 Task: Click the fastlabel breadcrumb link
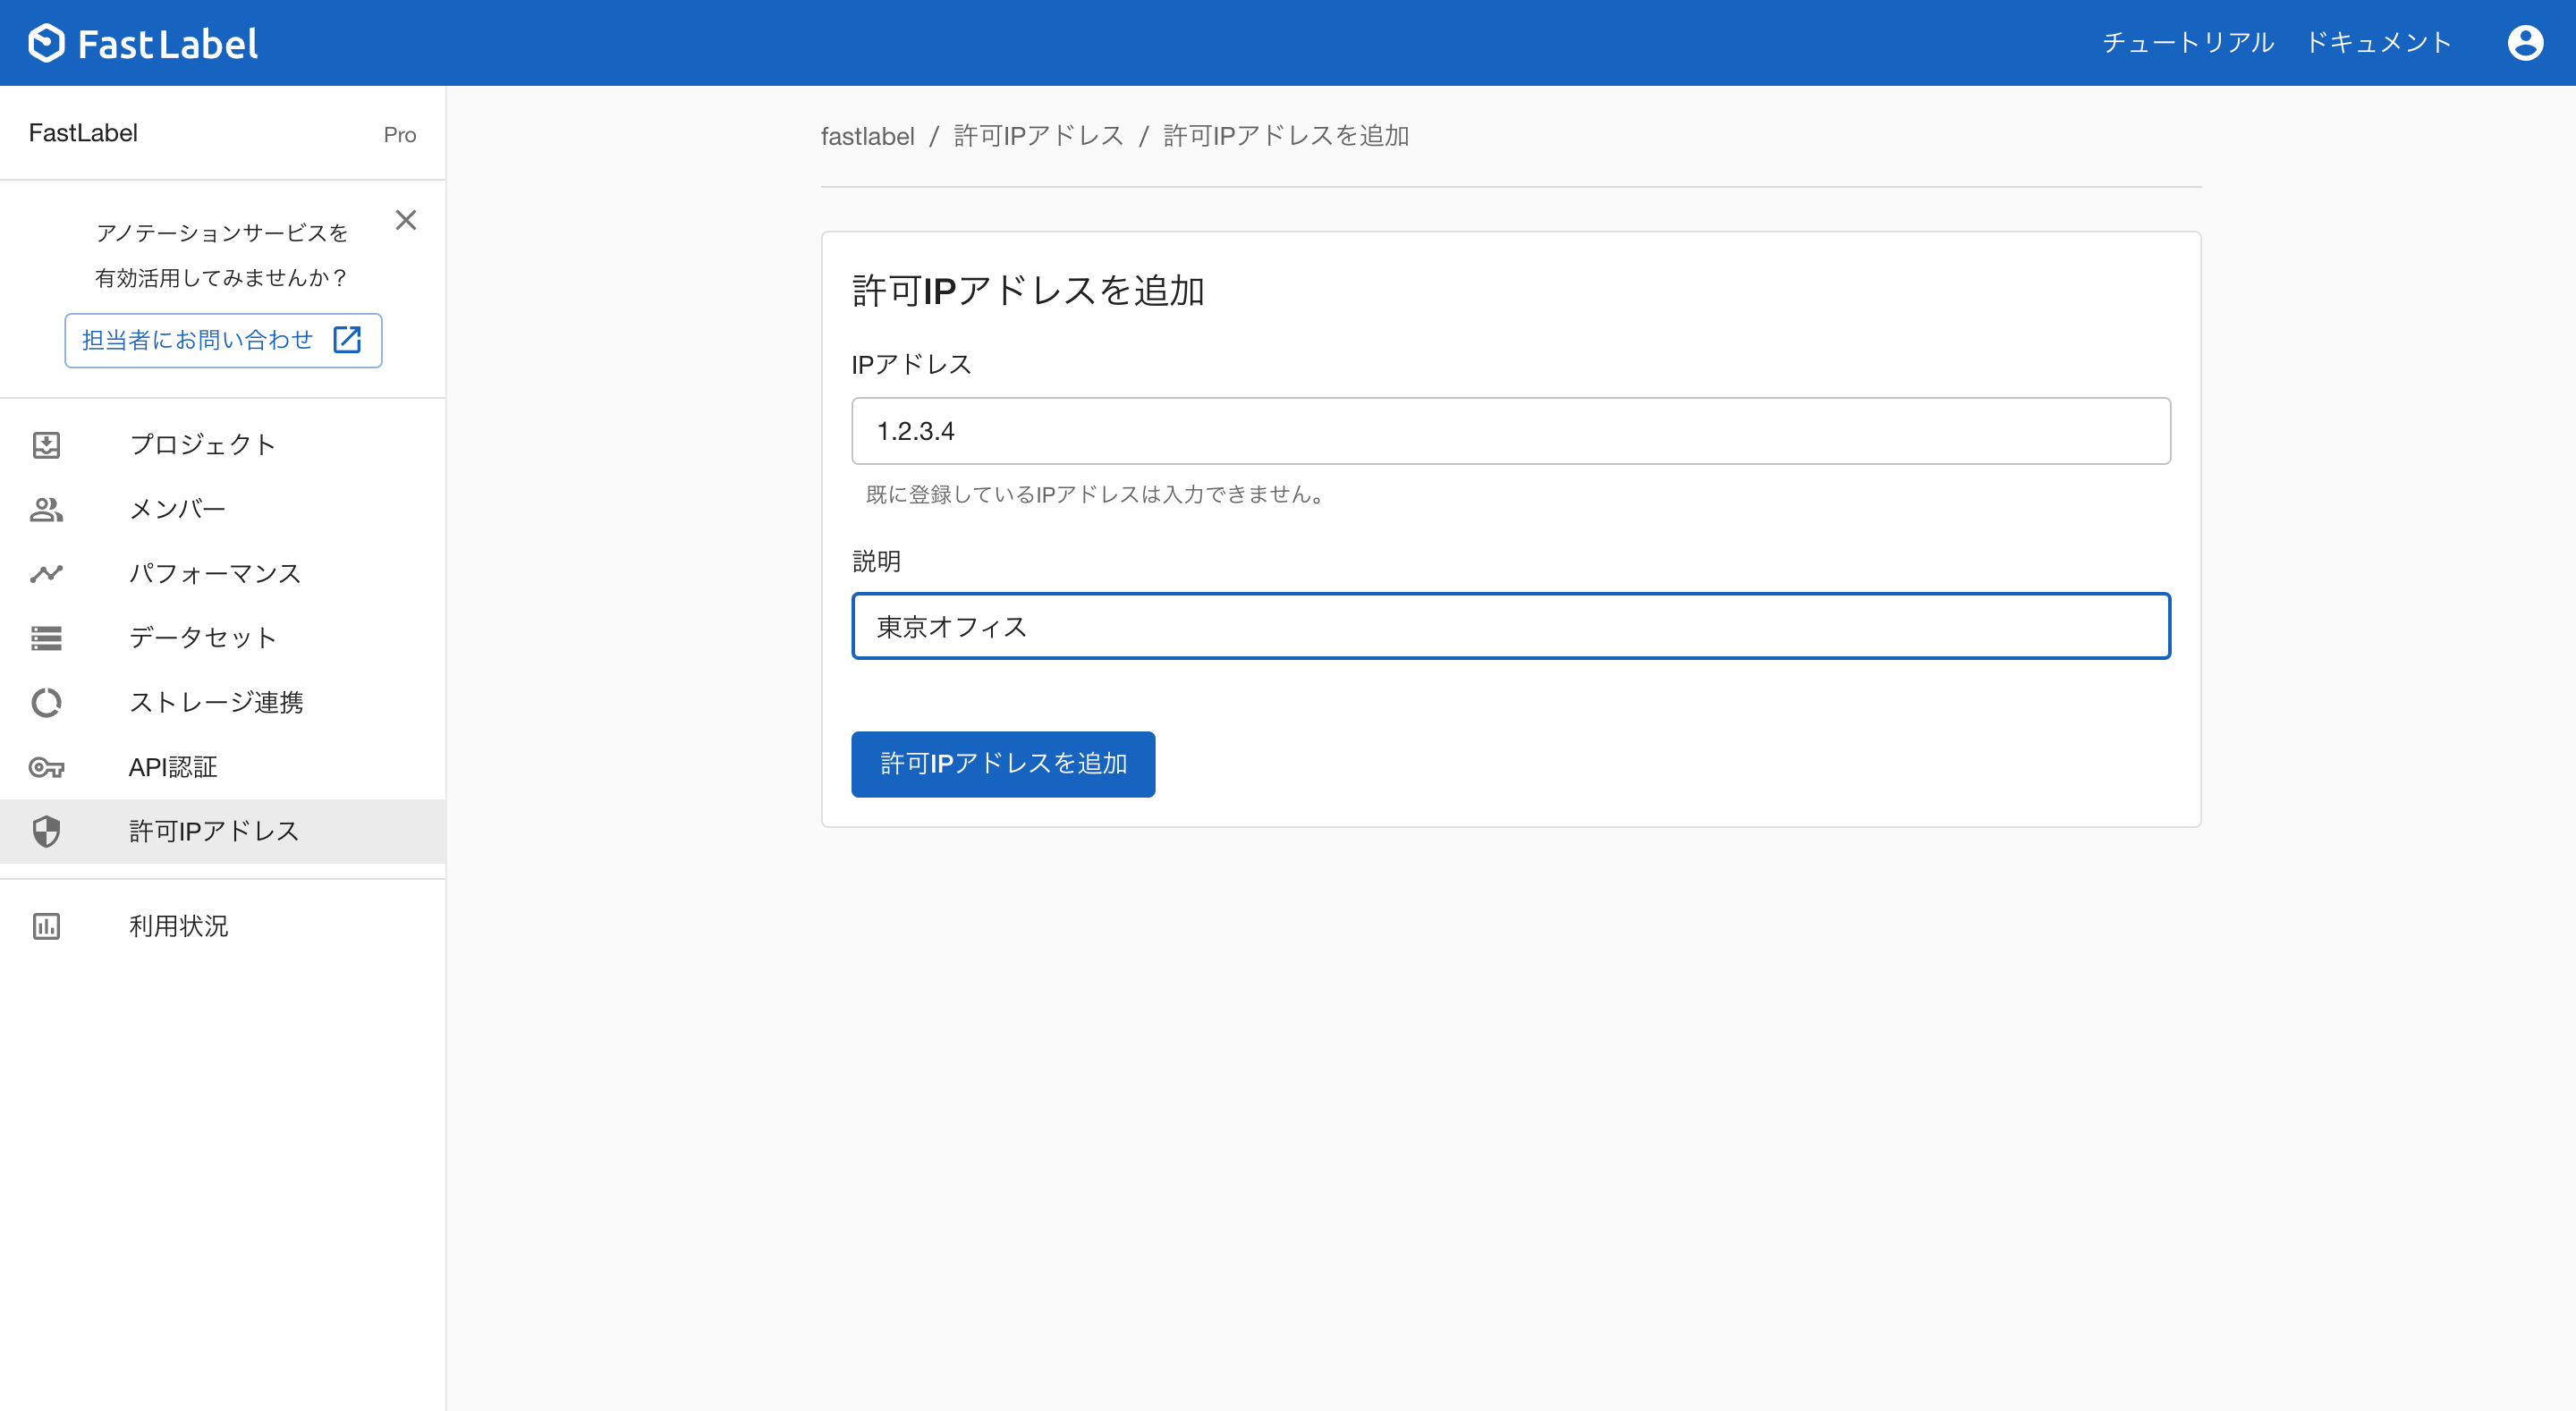point(867,136)
